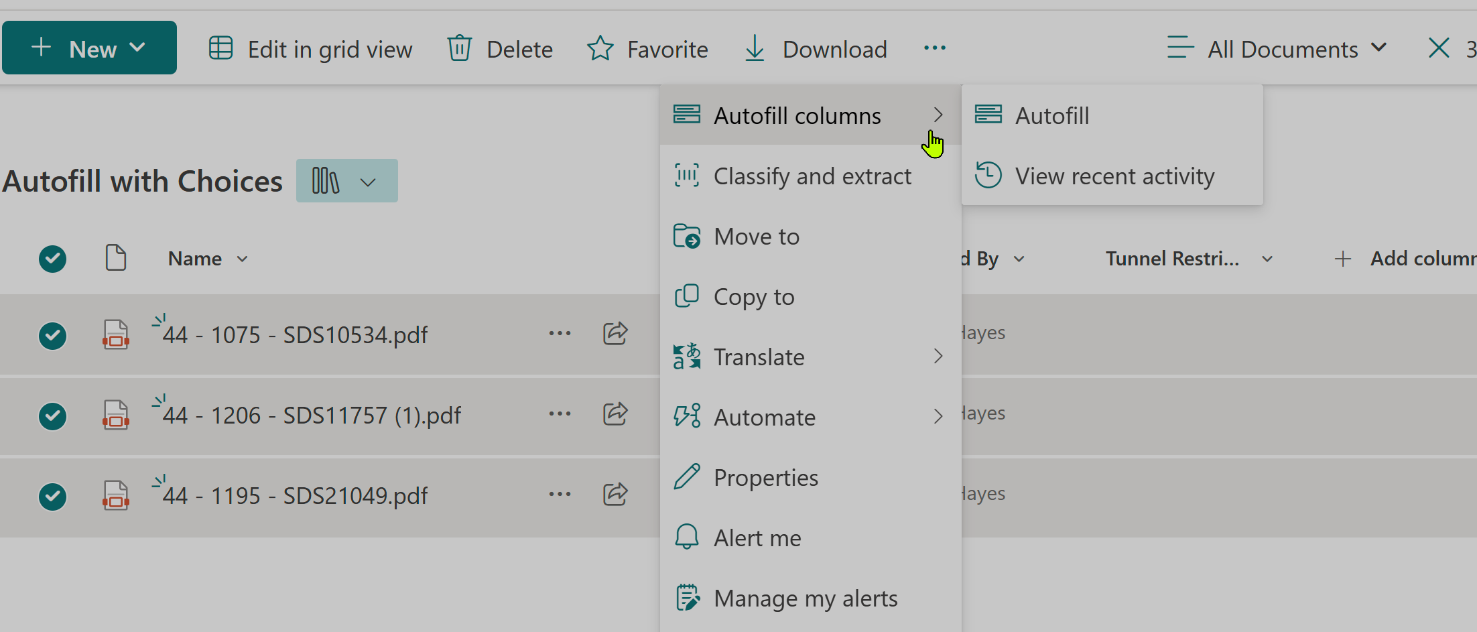Toggle the select-all checkbox in header

coord(52,259)
